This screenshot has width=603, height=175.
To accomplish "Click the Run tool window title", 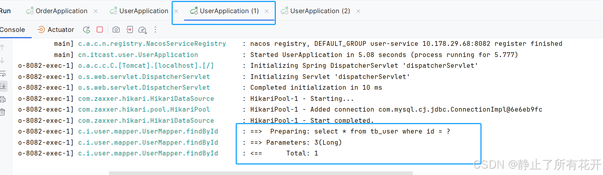I will 5,11.
